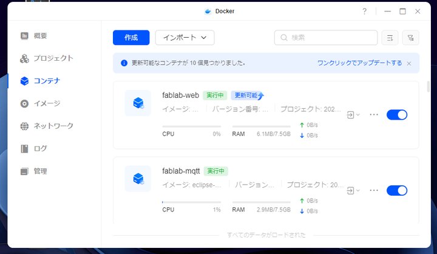Screen dimensions: 437x254
Task: Switch to ネットワーク section
Action: [x=47, y=126]
